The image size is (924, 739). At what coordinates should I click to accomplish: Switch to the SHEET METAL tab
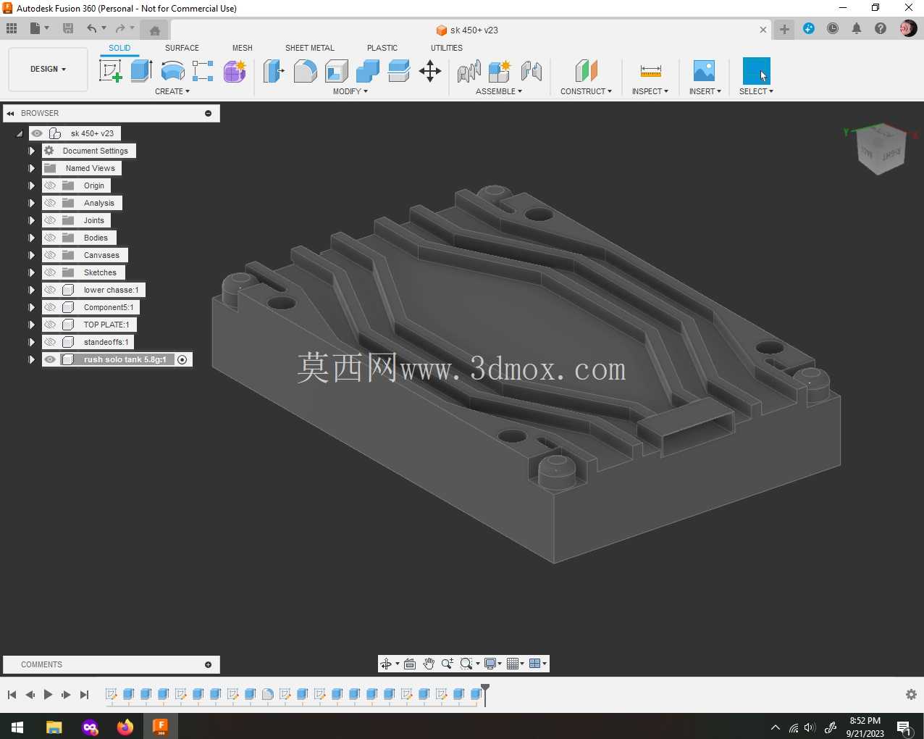pyautogui.click(x=310, y=48)
